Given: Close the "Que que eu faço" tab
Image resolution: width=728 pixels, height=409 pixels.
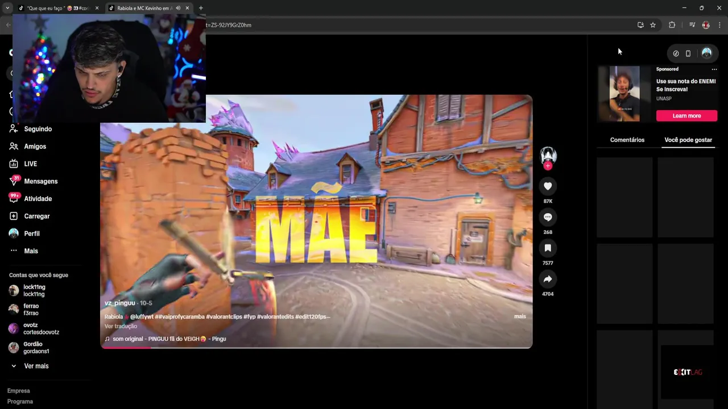Looking at the screenshot, I should [97, 8].
